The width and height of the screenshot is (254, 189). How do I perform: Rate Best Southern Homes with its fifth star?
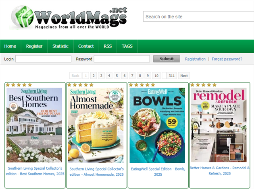pyautogui.click(x=30, y=85)
